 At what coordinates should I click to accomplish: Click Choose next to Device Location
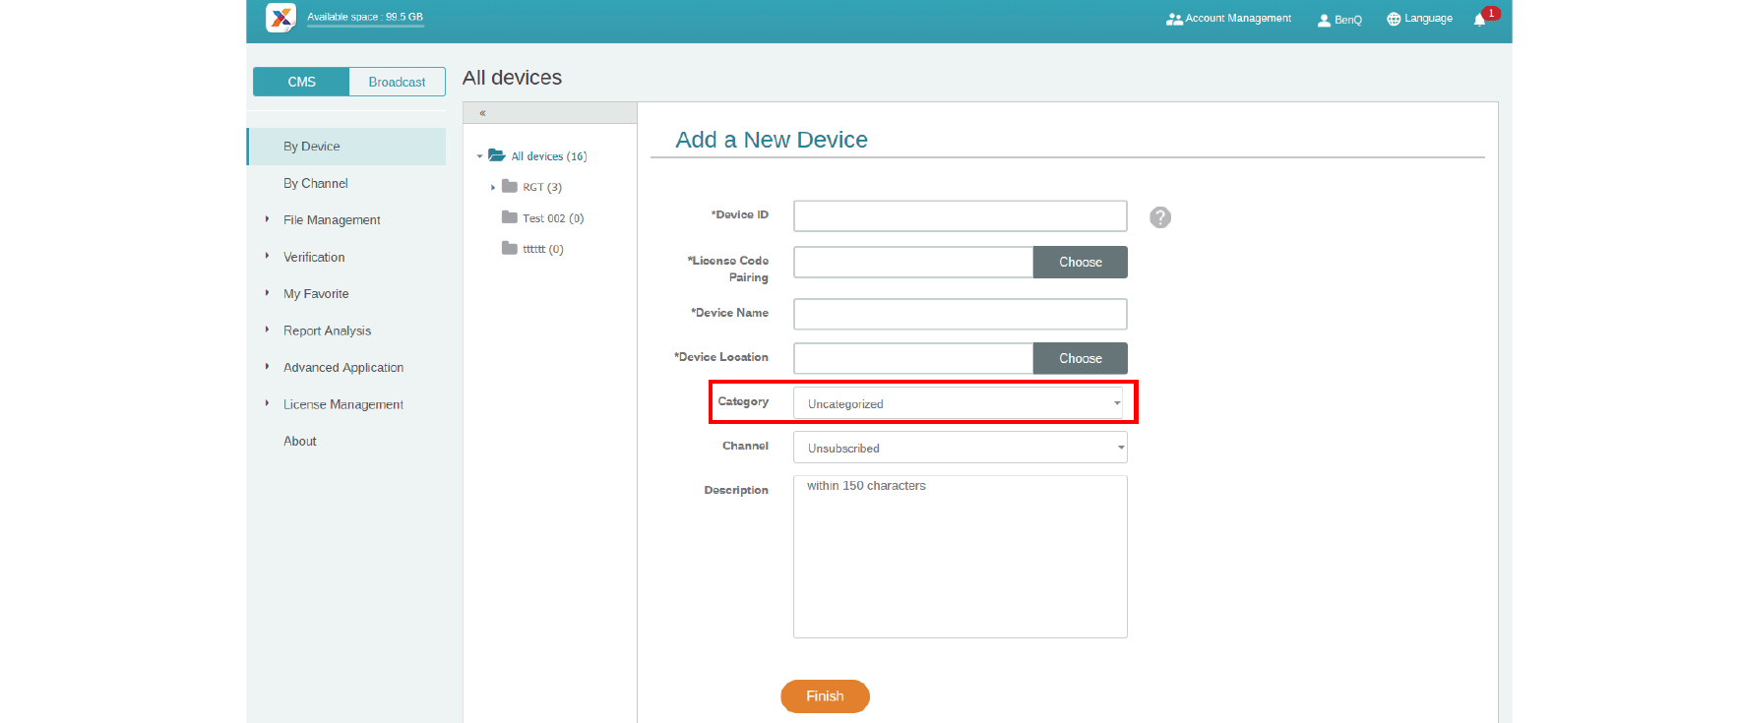1080,359
